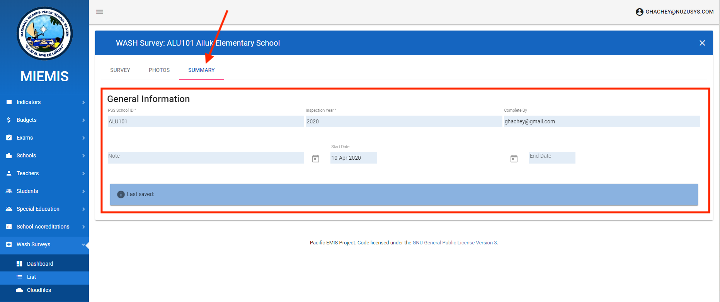This screenshot has height=302, width=720.
Task: Click the PSS School ID field
Action: click(x=206, y=121)
